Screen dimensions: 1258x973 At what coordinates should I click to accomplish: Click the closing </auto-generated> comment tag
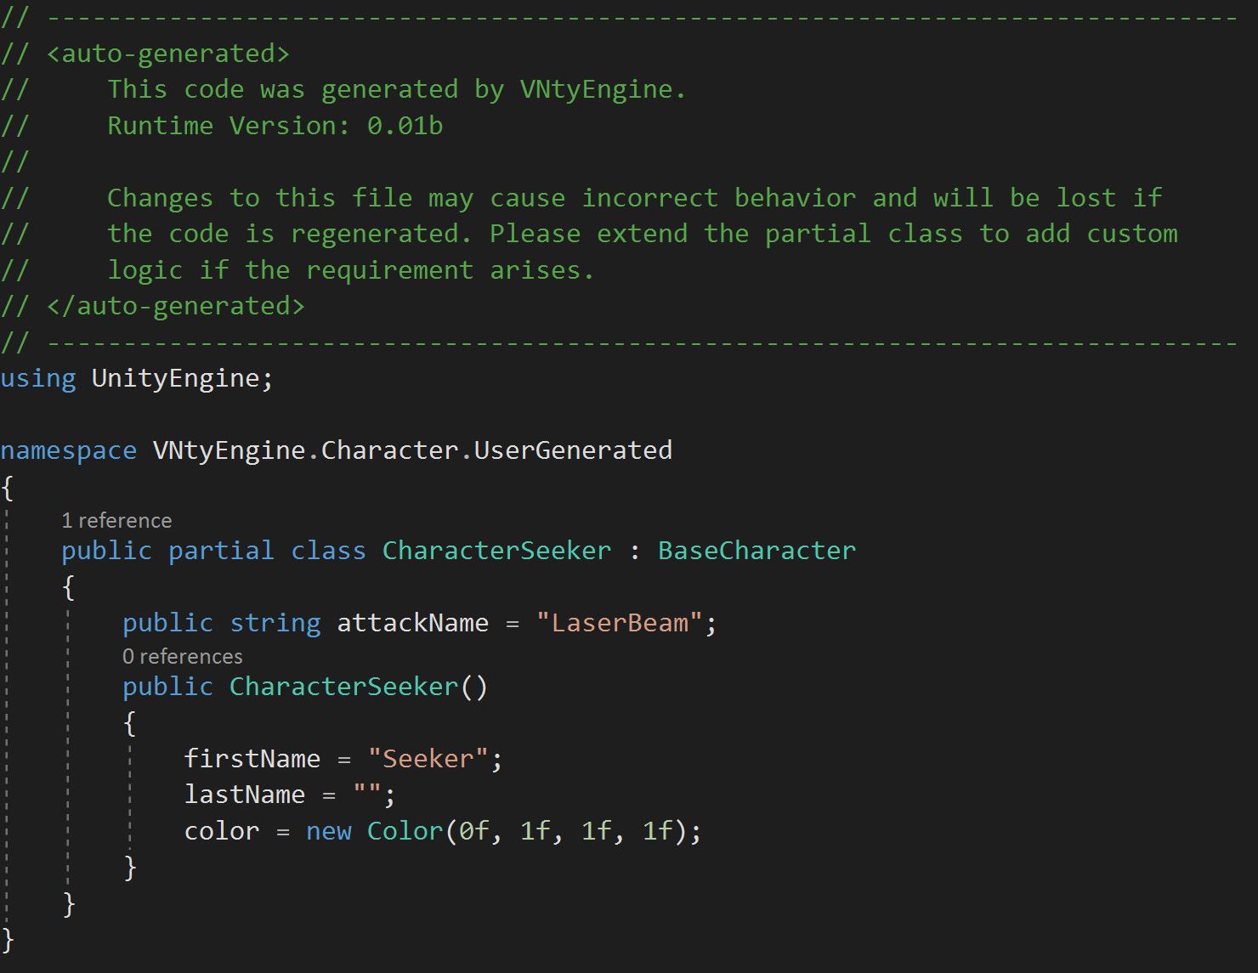[x=176, y=306]
